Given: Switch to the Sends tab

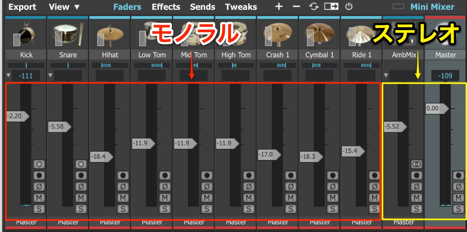Looking at the screenshot, I should [203, 7].
